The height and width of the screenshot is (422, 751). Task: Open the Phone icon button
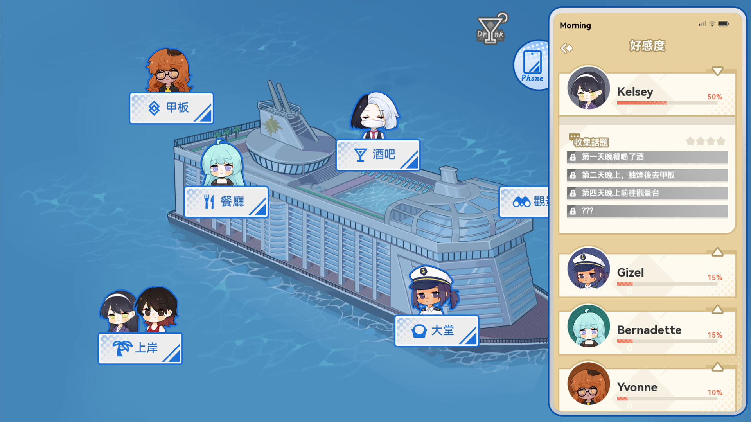click(x=532, y=66)
